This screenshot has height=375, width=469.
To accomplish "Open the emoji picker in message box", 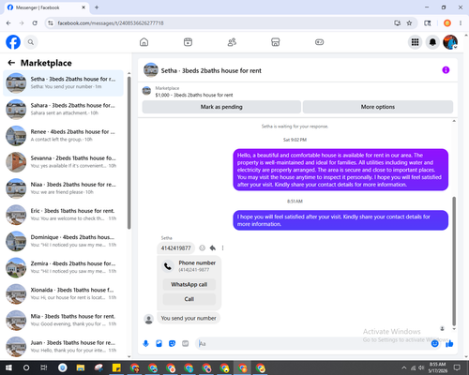I will 434,344.
